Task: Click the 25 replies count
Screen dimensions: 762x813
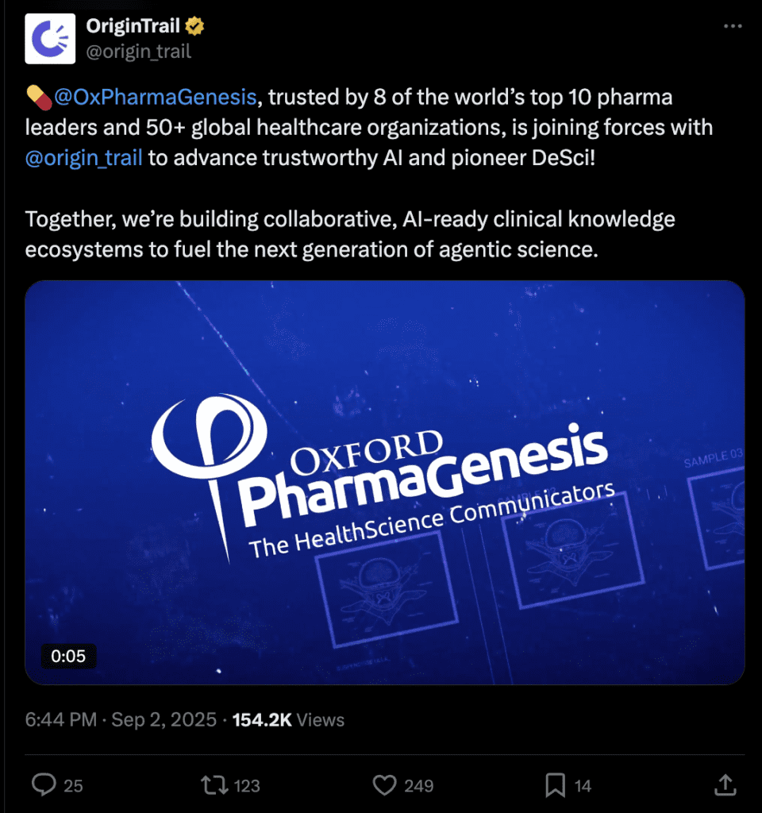Action: click(x=73, y=786)
